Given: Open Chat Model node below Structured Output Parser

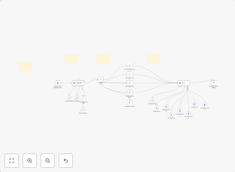Looking at the screenshot, I should click(83, 110).
